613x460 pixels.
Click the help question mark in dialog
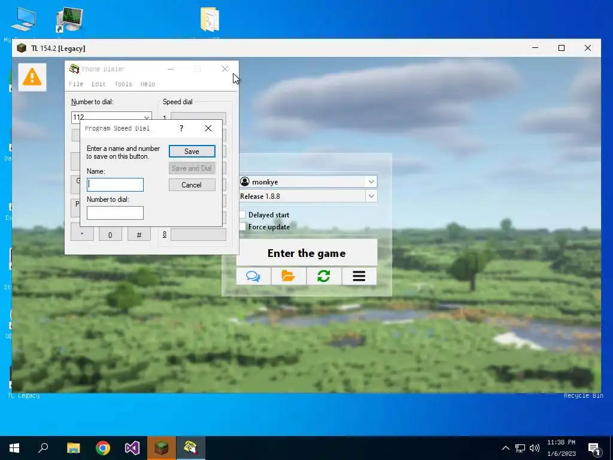coord(181,128)
